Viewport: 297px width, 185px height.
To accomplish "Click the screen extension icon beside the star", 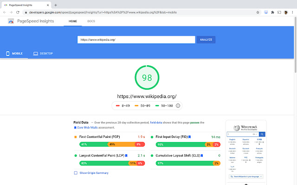I will (266, 12).
